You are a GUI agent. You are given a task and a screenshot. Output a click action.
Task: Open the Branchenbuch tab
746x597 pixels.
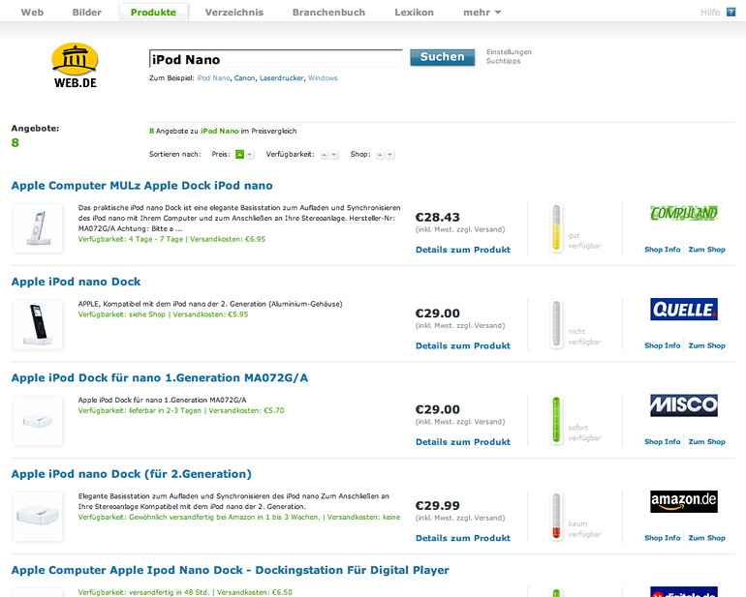pyautogui.click(x=328, y=13)
